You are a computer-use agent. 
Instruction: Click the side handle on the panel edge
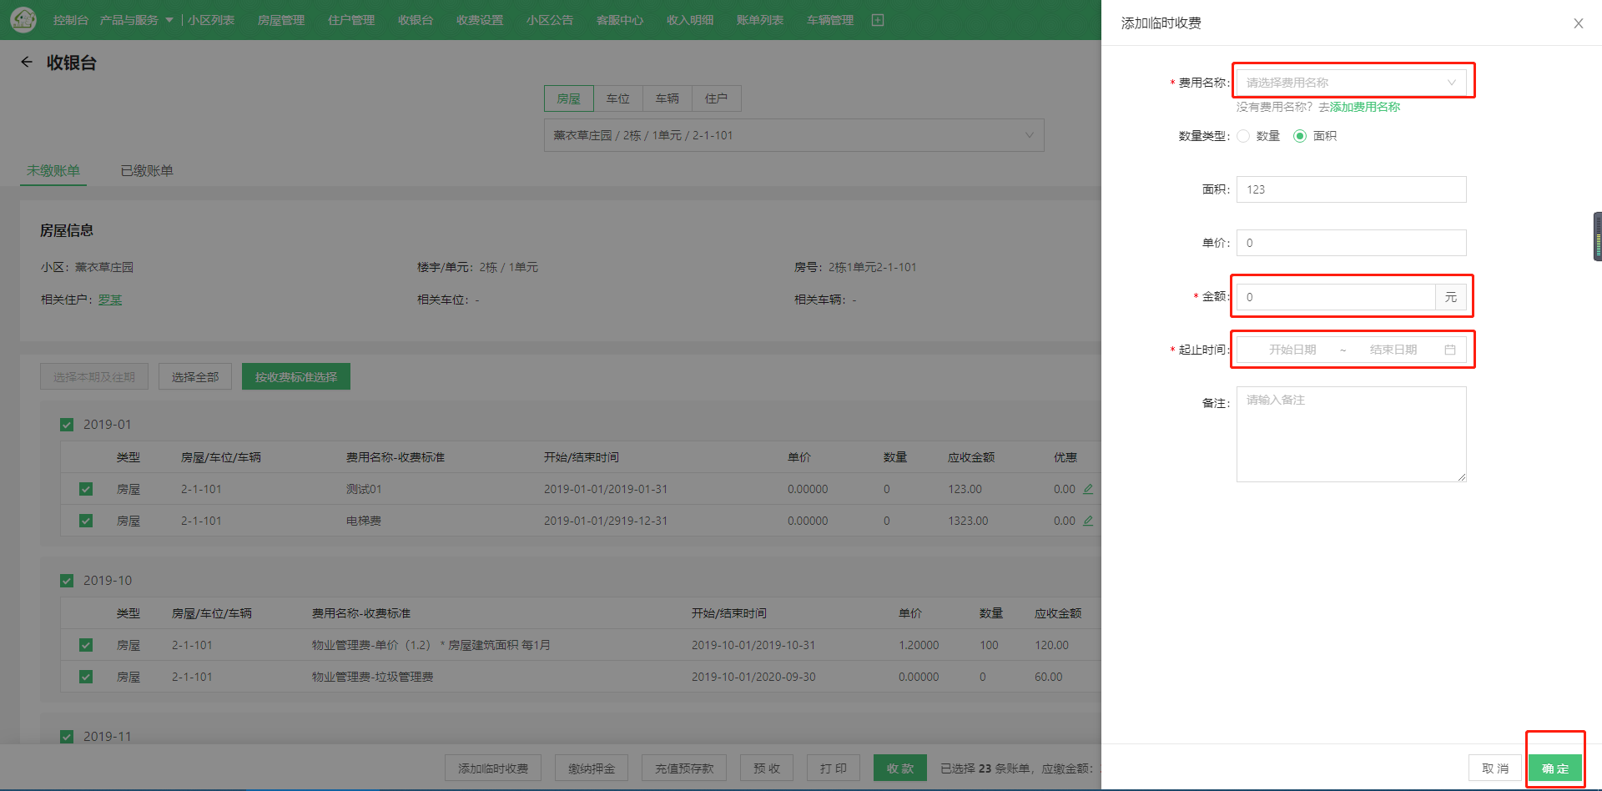click(1597, 237)
